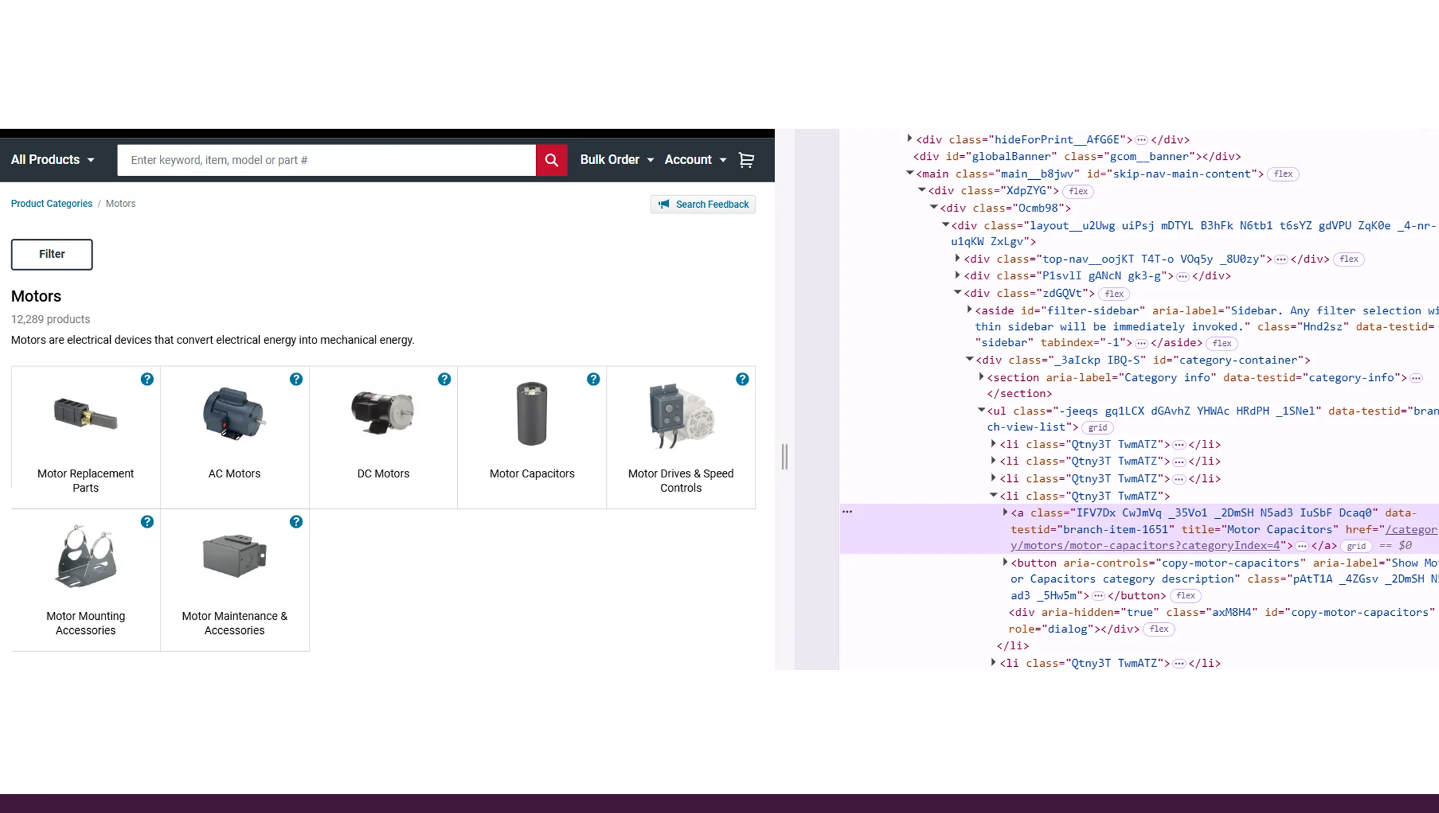Viewport: 1439px width, 813px height.
Task: Collapse the branch-view-list ul node
Action: [x=982, y=411]
